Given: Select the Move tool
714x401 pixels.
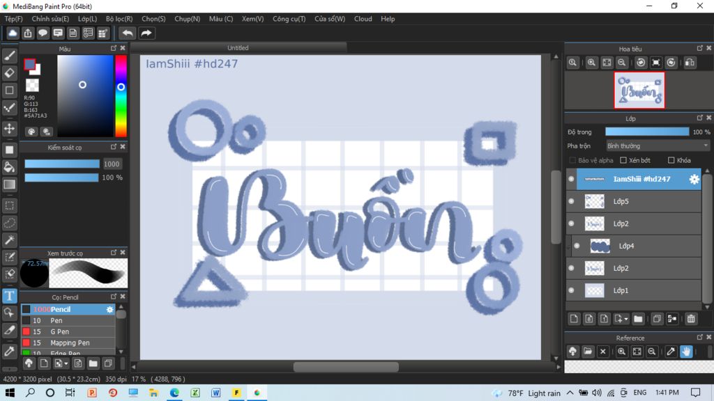Looking at the screenshot, I should click(10, 128).
